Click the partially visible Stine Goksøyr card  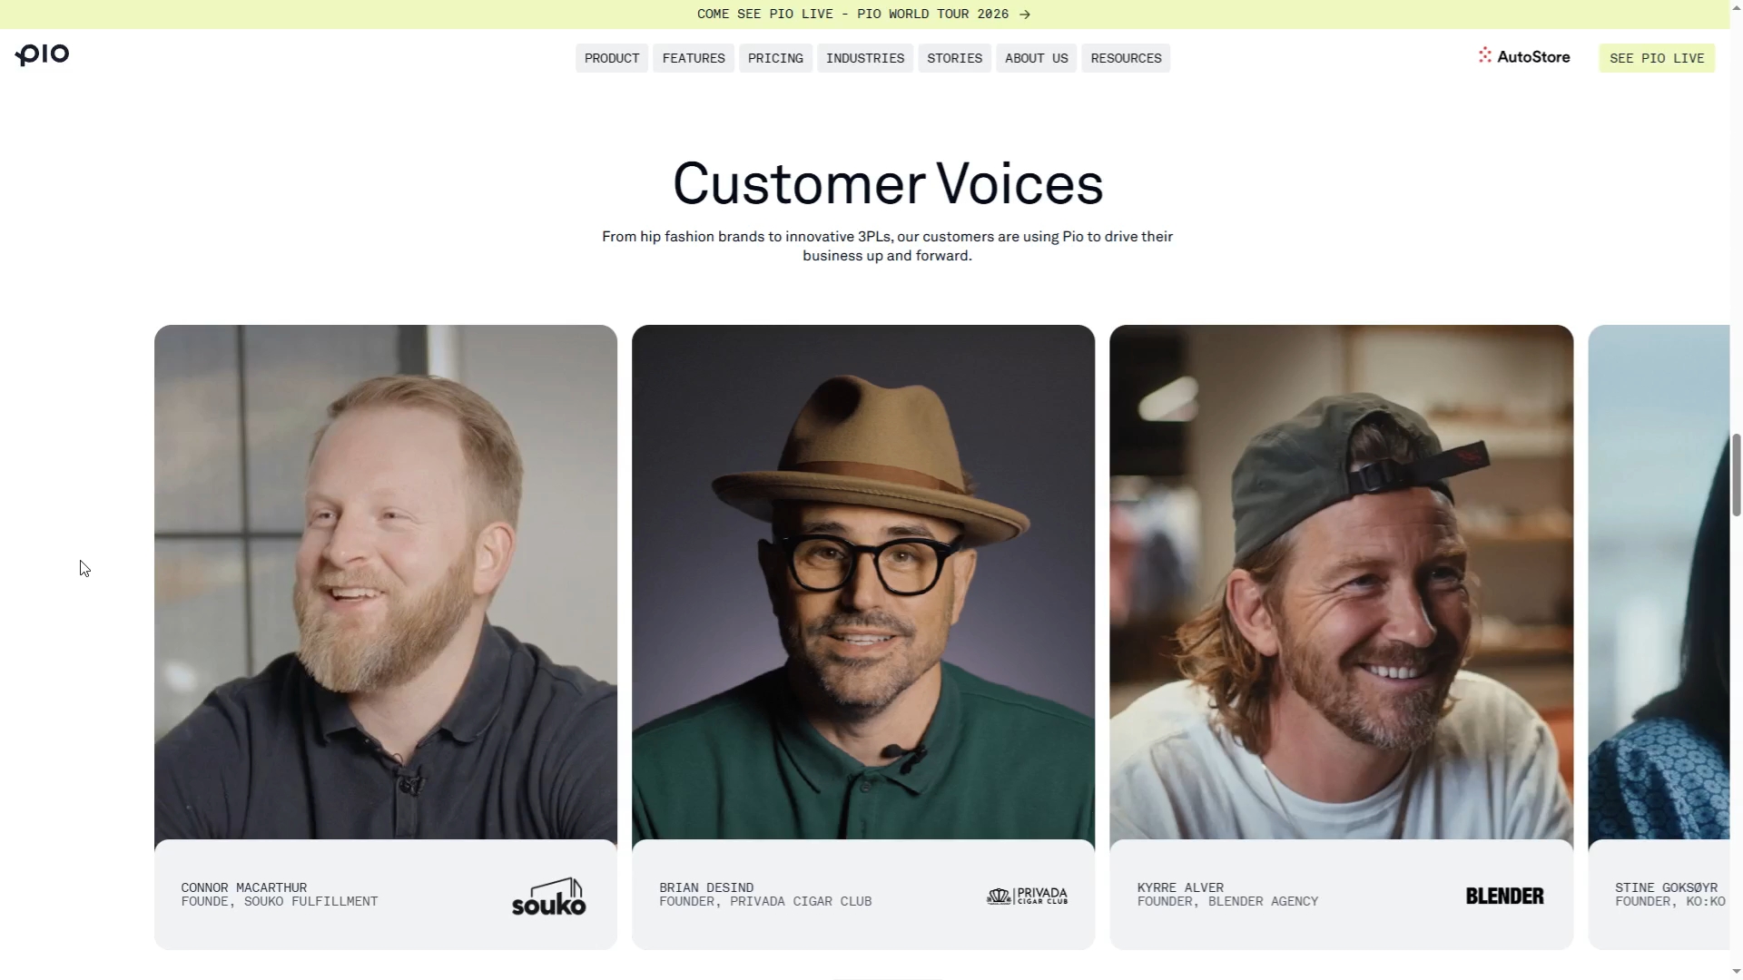pyautogui.click(x=1659, y=637)
